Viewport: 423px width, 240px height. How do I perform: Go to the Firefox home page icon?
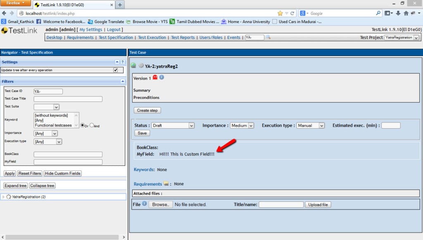(406, 13)
